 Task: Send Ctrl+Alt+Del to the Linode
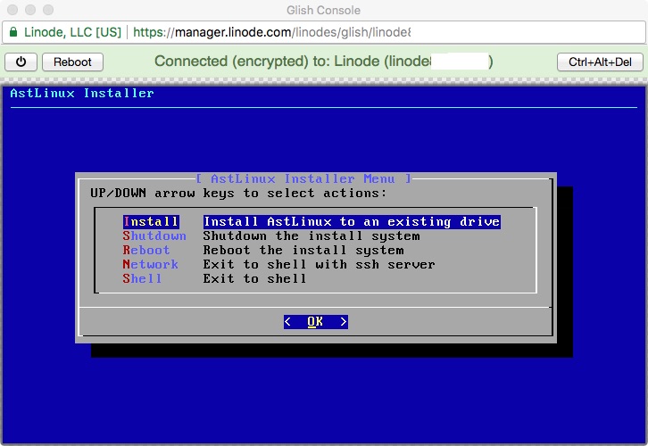(600, 62)
